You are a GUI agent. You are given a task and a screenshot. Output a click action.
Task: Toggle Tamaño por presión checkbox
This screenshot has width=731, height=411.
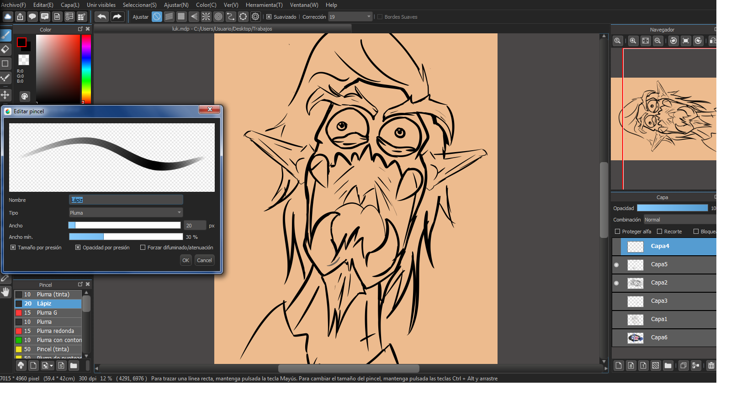(13, 248)
